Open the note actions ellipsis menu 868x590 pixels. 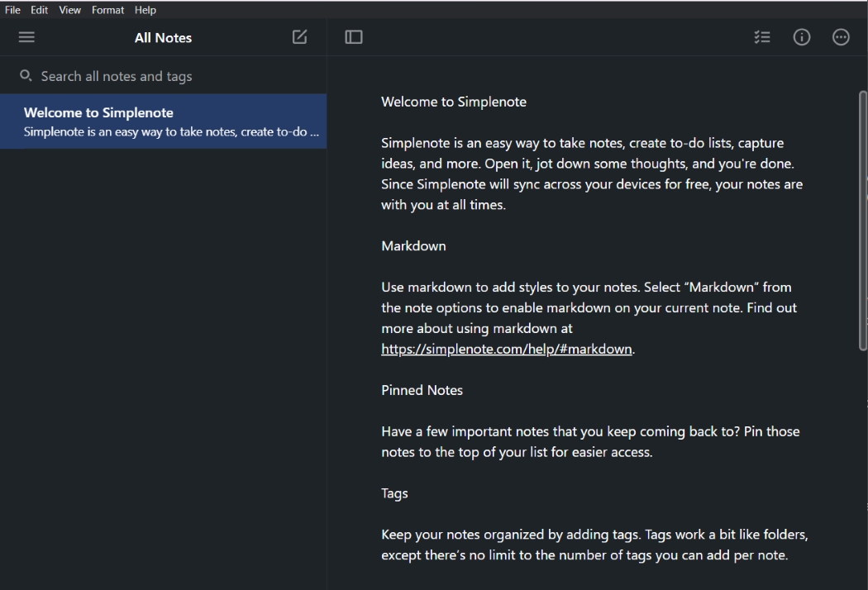(x=841, y=37)
